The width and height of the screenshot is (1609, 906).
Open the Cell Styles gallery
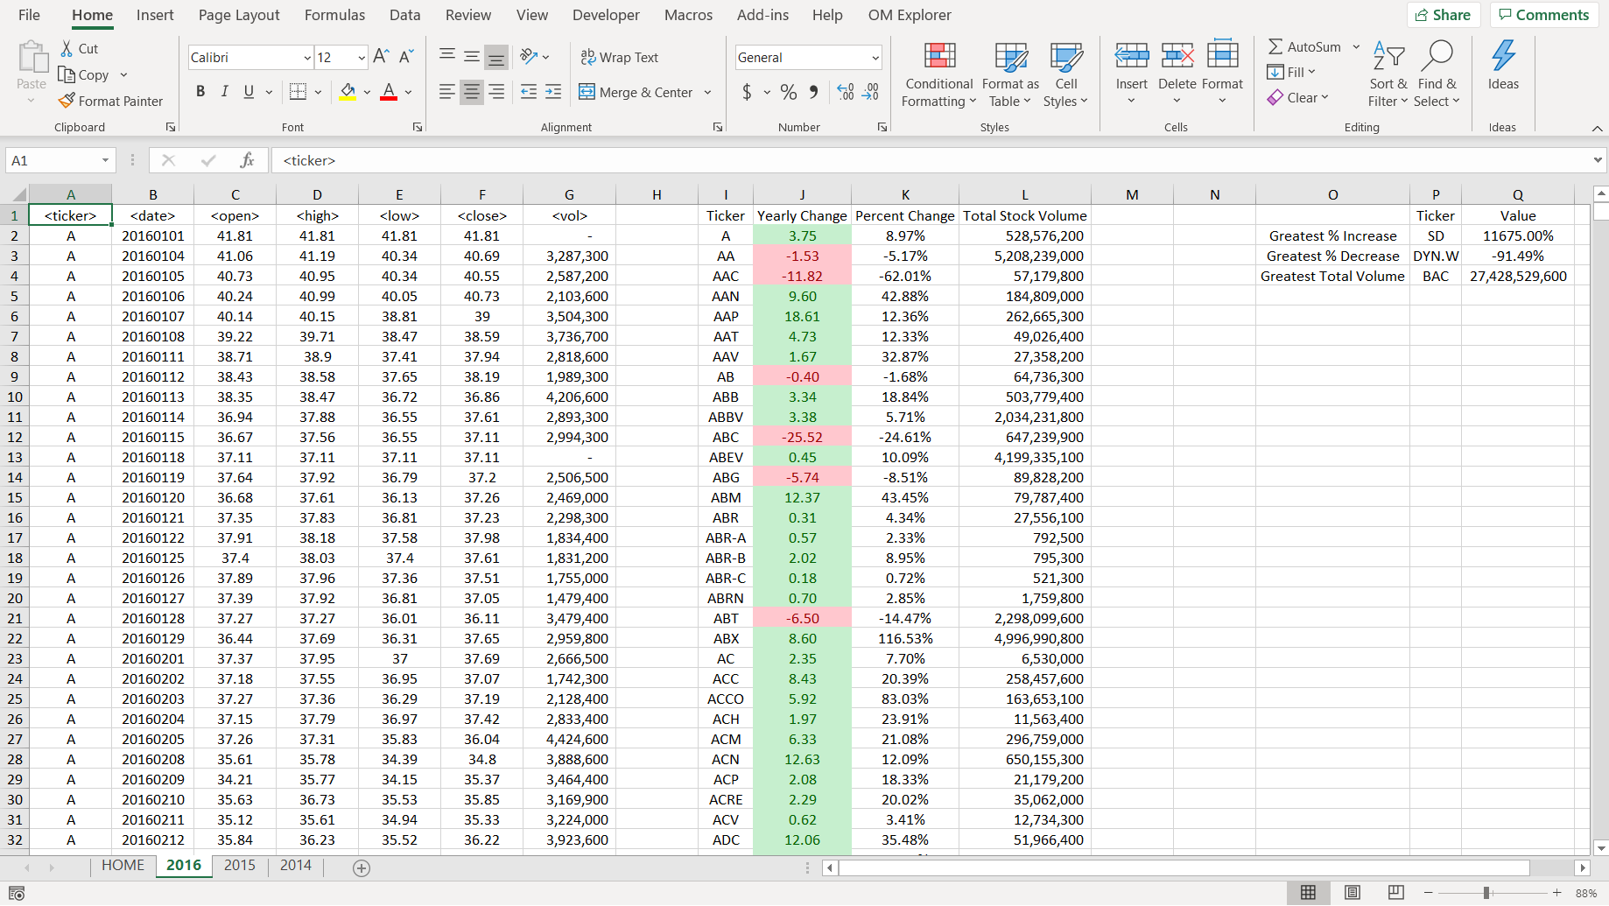1065,75
